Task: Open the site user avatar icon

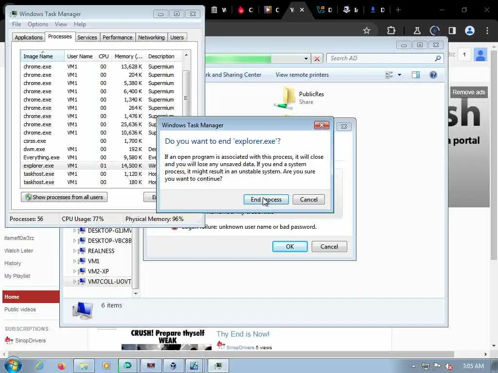Action: [x=480, y=55]
